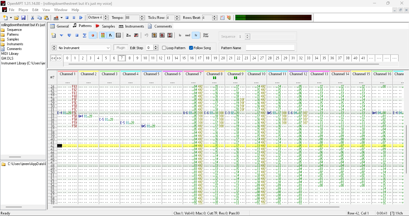Toggle the Fx plugin editor button
409x216 pixels.
[x=111, y=35]
